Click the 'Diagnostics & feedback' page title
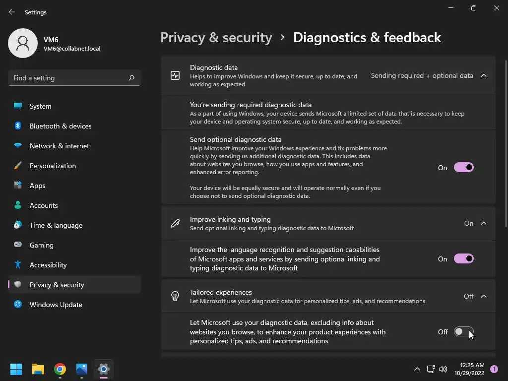Screen dimensions: 508x381 pos(367,38)
